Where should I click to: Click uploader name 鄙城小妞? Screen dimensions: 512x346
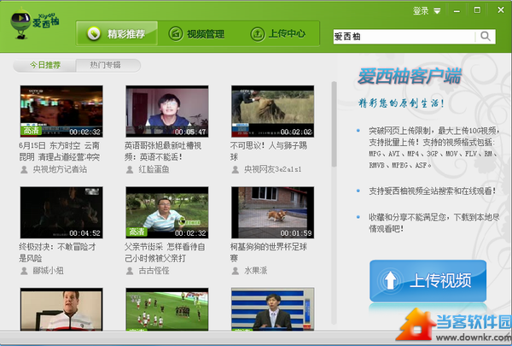[48, 271]
